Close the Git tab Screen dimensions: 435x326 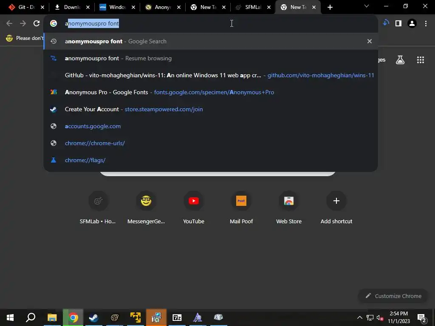pyautogui.click(x=42, y=7)
